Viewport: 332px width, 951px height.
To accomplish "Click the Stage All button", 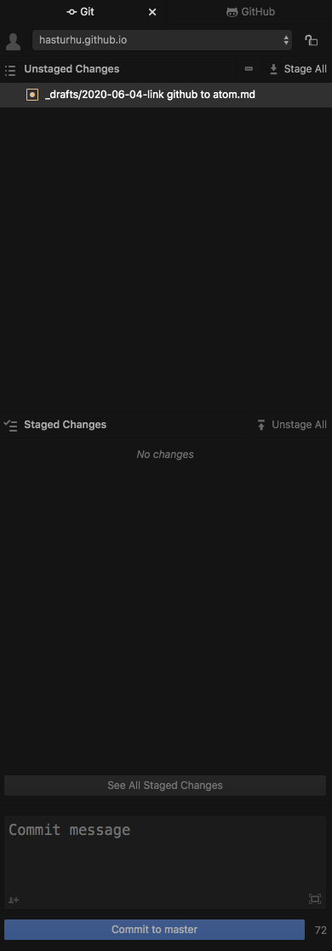I will [297, 69].
